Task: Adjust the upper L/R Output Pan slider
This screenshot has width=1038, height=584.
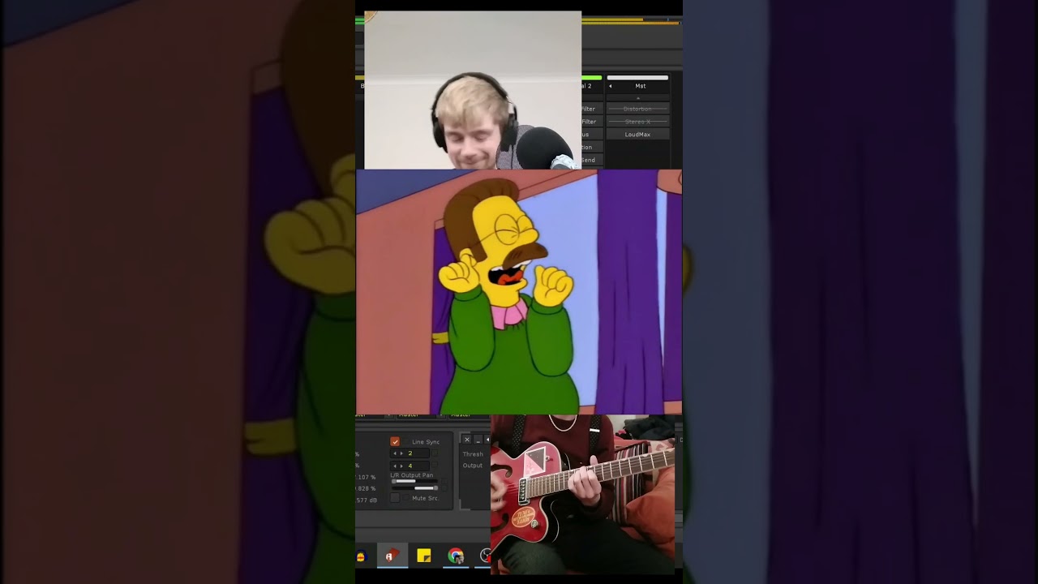Action: (415, 481)
